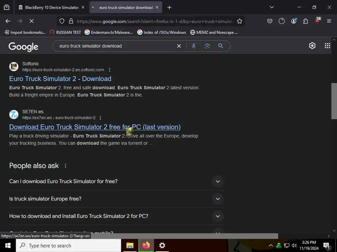
Task: Click the se7en.ws breadcrumb URL
Action: tap(59, 118)
